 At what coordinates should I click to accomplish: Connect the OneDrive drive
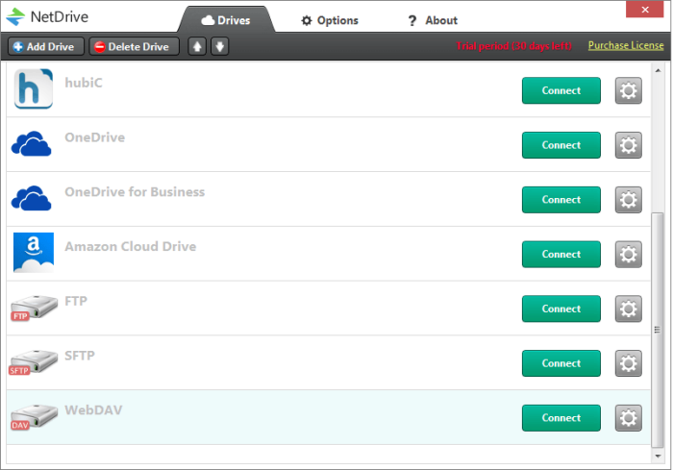pyautogui.click(x=561, y=145)
